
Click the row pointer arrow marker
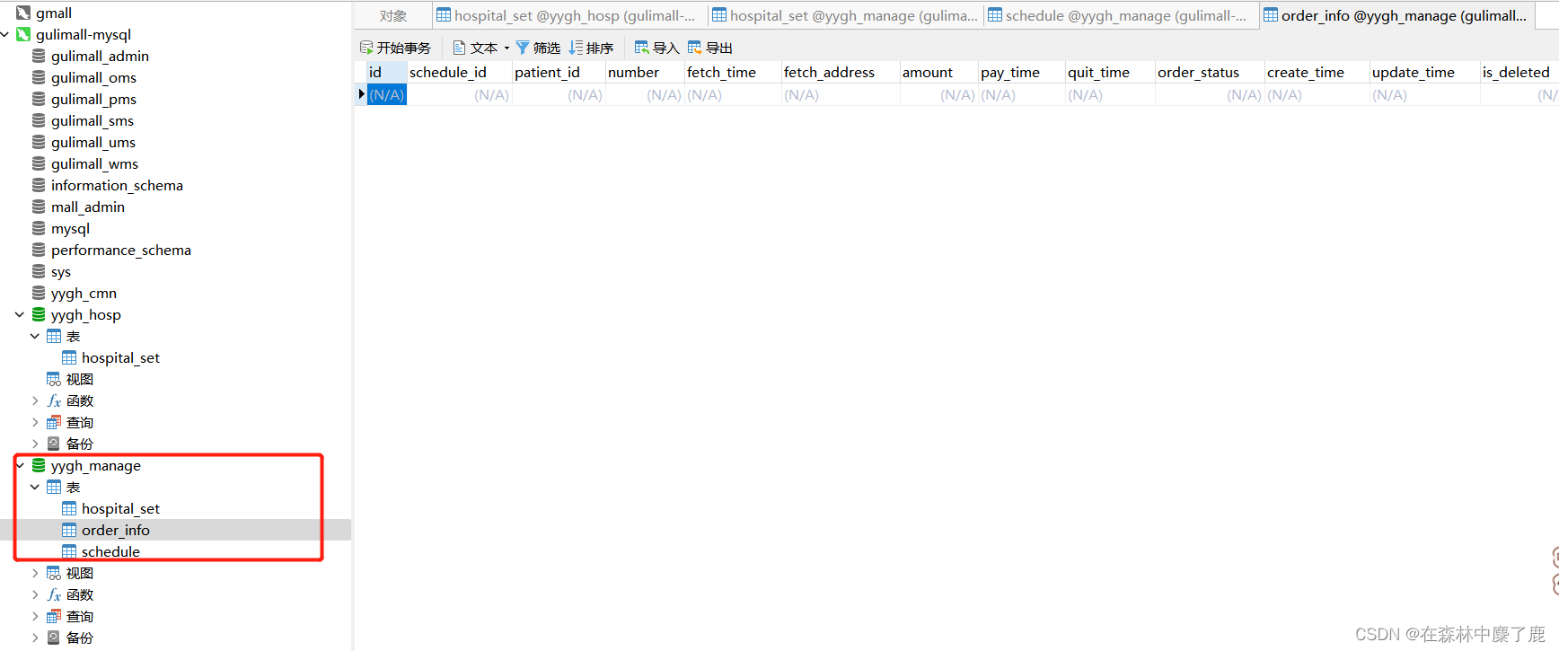pos(361,94)
